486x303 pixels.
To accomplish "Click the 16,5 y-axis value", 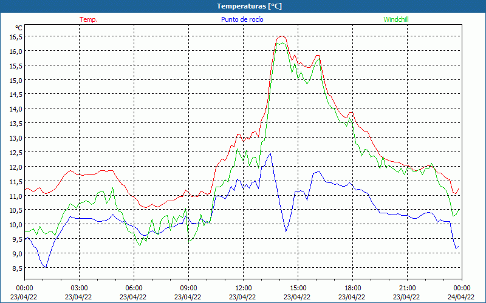I will pyautogui.click(x=16, y=37).
